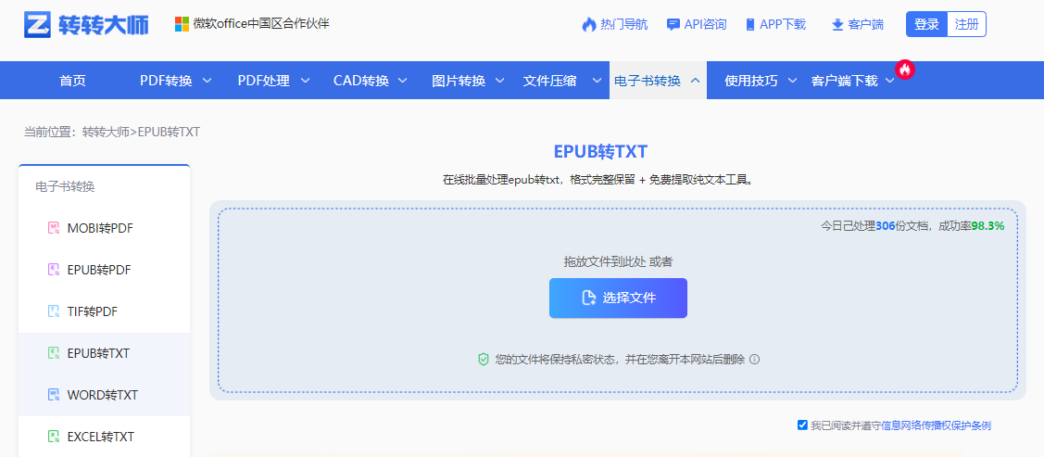Image resolution: width=1044 pixels, height=457 pixels.
Task: Click the MOBI转PDF file icon
Action: click(x=54, y=228)
